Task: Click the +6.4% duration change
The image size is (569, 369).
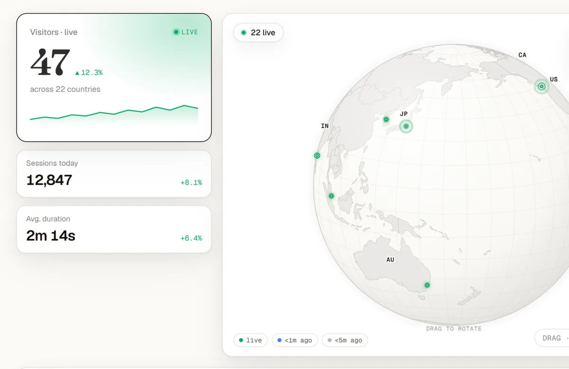Action: point(191,238)
